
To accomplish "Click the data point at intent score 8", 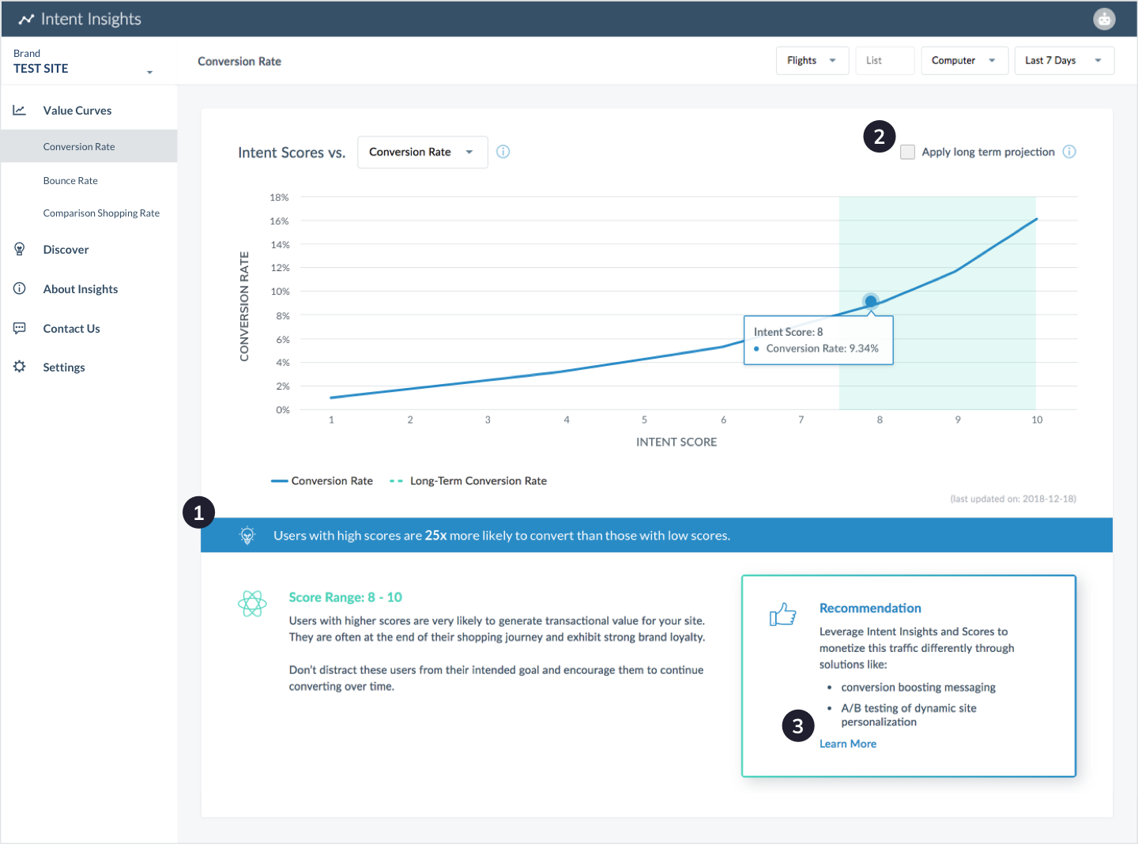I will click(x=870, y=301).
